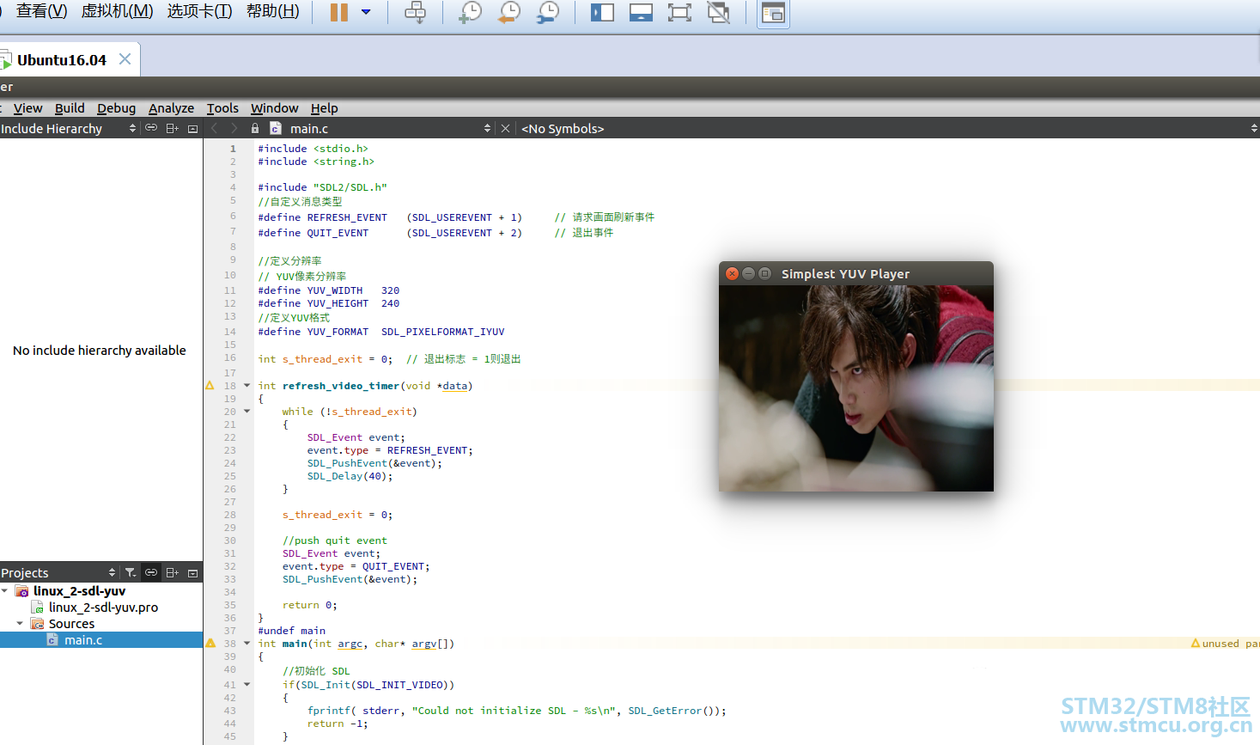The height and width of the screenshot is (745, 1260).
Task: Select the linux_2-sdl-yuv project root
Action: 79,591
